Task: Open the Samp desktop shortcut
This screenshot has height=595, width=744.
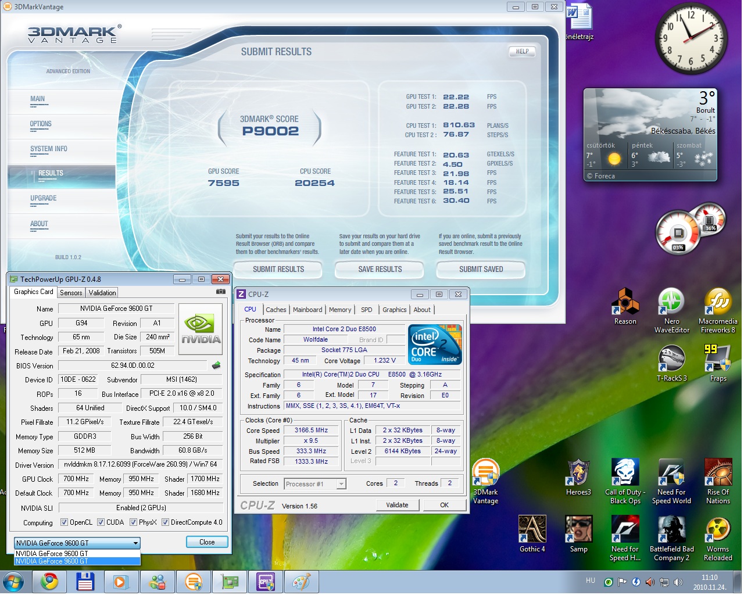Action: (x=578, y=534)
